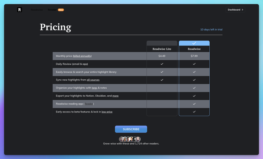This screenshot has height=159, width=263.
Task: Click the Readwise R logo icon
Action: point(19,10)
